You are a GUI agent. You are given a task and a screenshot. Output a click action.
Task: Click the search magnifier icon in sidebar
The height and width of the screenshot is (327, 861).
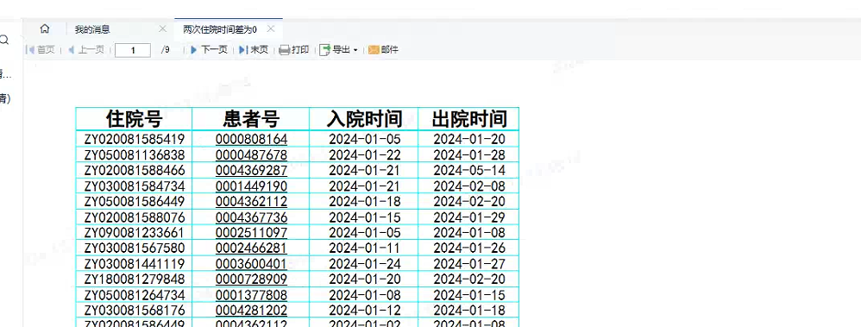4,40
